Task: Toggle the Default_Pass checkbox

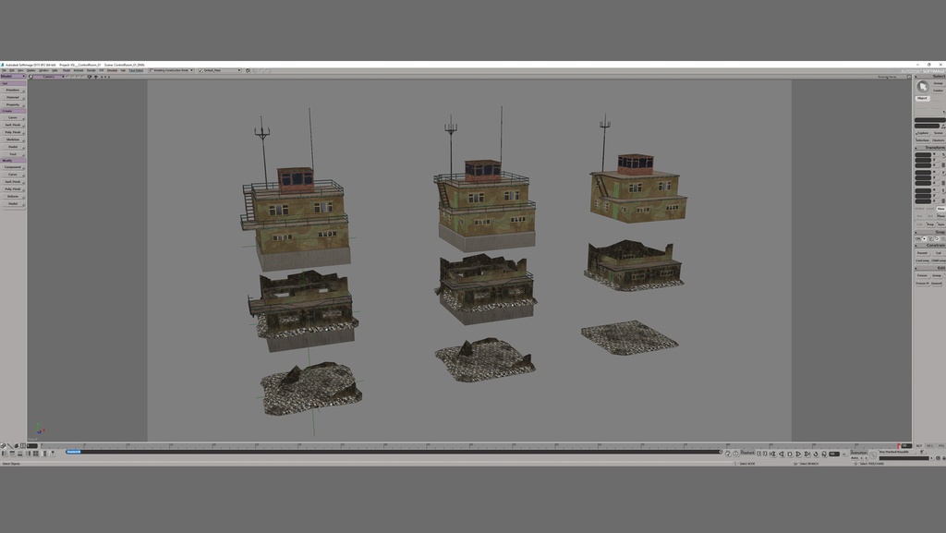Action: coord(201,69)
